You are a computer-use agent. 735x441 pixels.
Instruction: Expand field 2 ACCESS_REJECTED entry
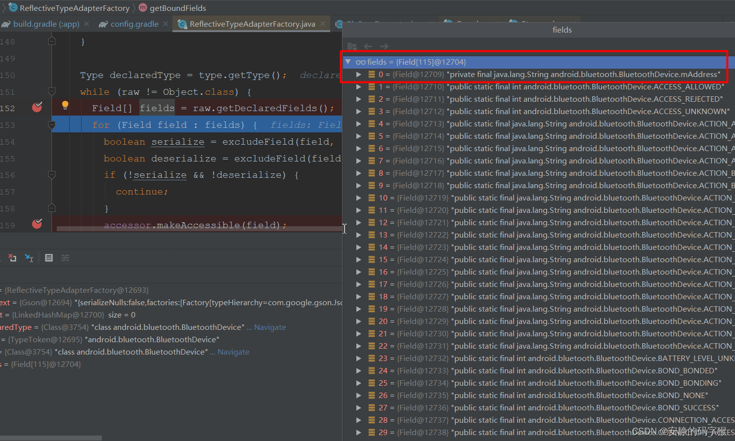tap(359, 99)
